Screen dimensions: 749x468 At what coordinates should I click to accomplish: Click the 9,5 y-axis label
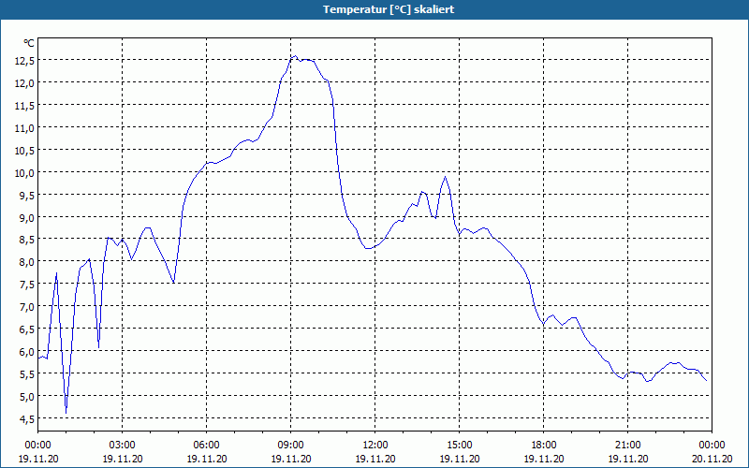[27, 196]
